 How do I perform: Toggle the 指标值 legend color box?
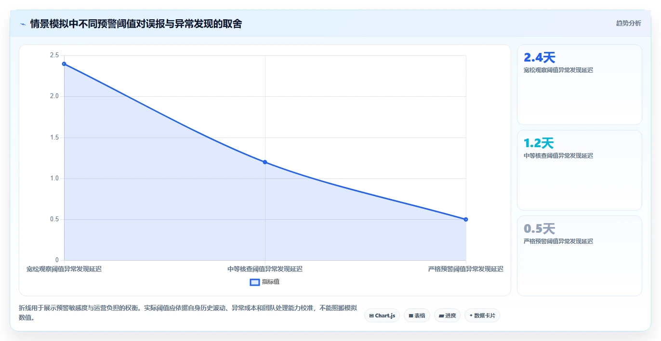pyautogui.click(x=255, y=282)
